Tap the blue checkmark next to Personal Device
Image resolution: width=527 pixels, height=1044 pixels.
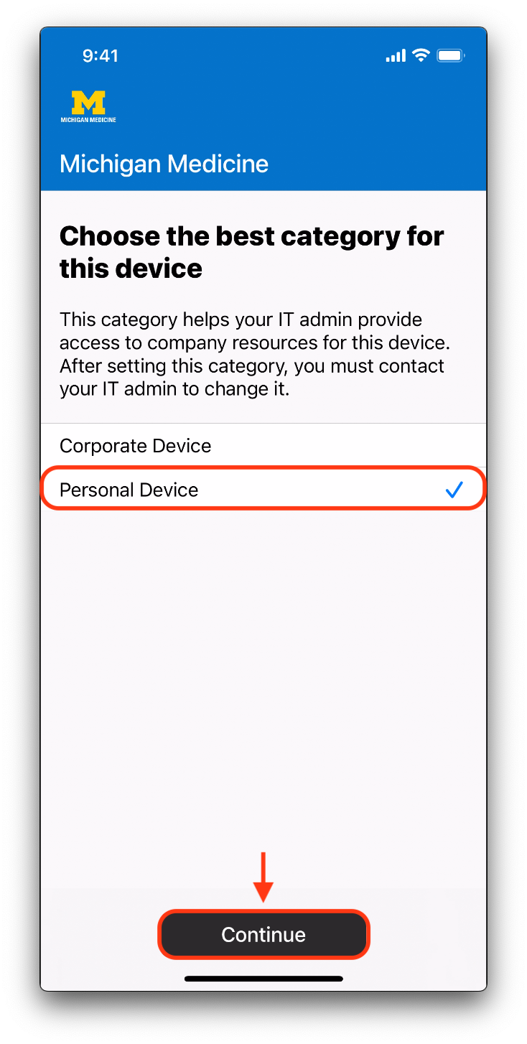pos(454,490)
